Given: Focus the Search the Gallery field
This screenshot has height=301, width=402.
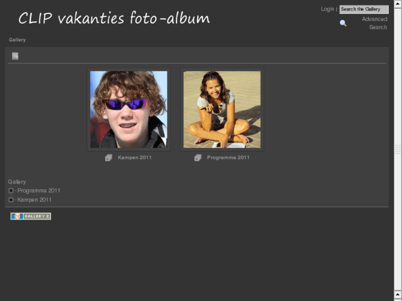Looking at the screenshot, I should pyautogui.click(x=363, y=9).
